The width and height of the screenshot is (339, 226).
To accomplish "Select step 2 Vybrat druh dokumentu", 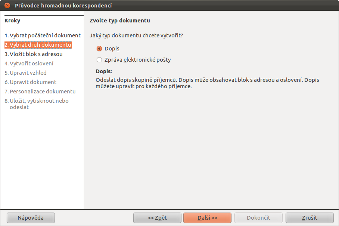I will 38,45.
